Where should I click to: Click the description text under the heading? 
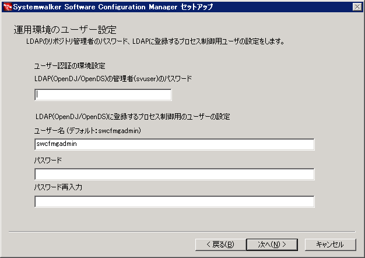tap(155, 41)
